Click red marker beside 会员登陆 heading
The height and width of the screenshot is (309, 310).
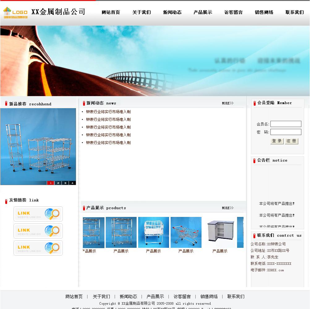pyautogui.click(x=255, y=103)
